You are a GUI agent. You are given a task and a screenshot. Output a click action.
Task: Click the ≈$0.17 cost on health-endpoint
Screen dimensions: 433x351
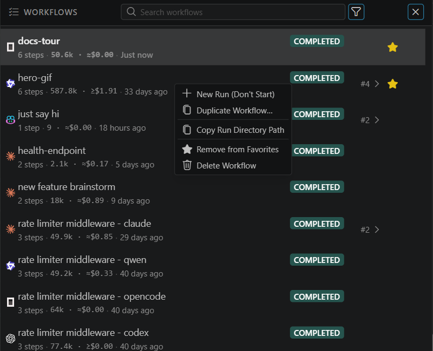coord(95,164)
